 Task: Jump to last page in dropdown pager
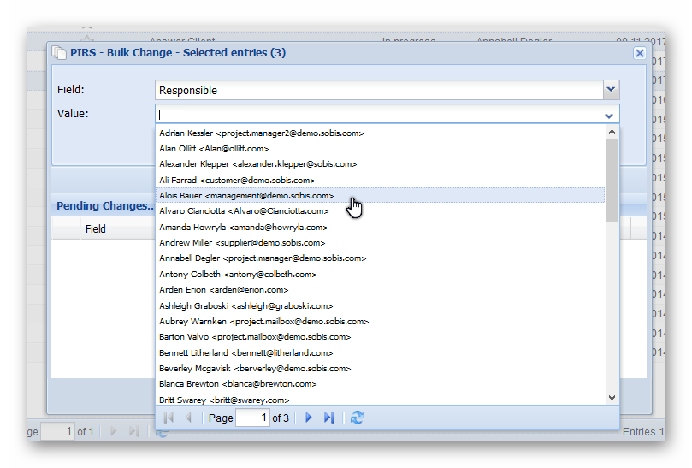click(x=329, y=418)
